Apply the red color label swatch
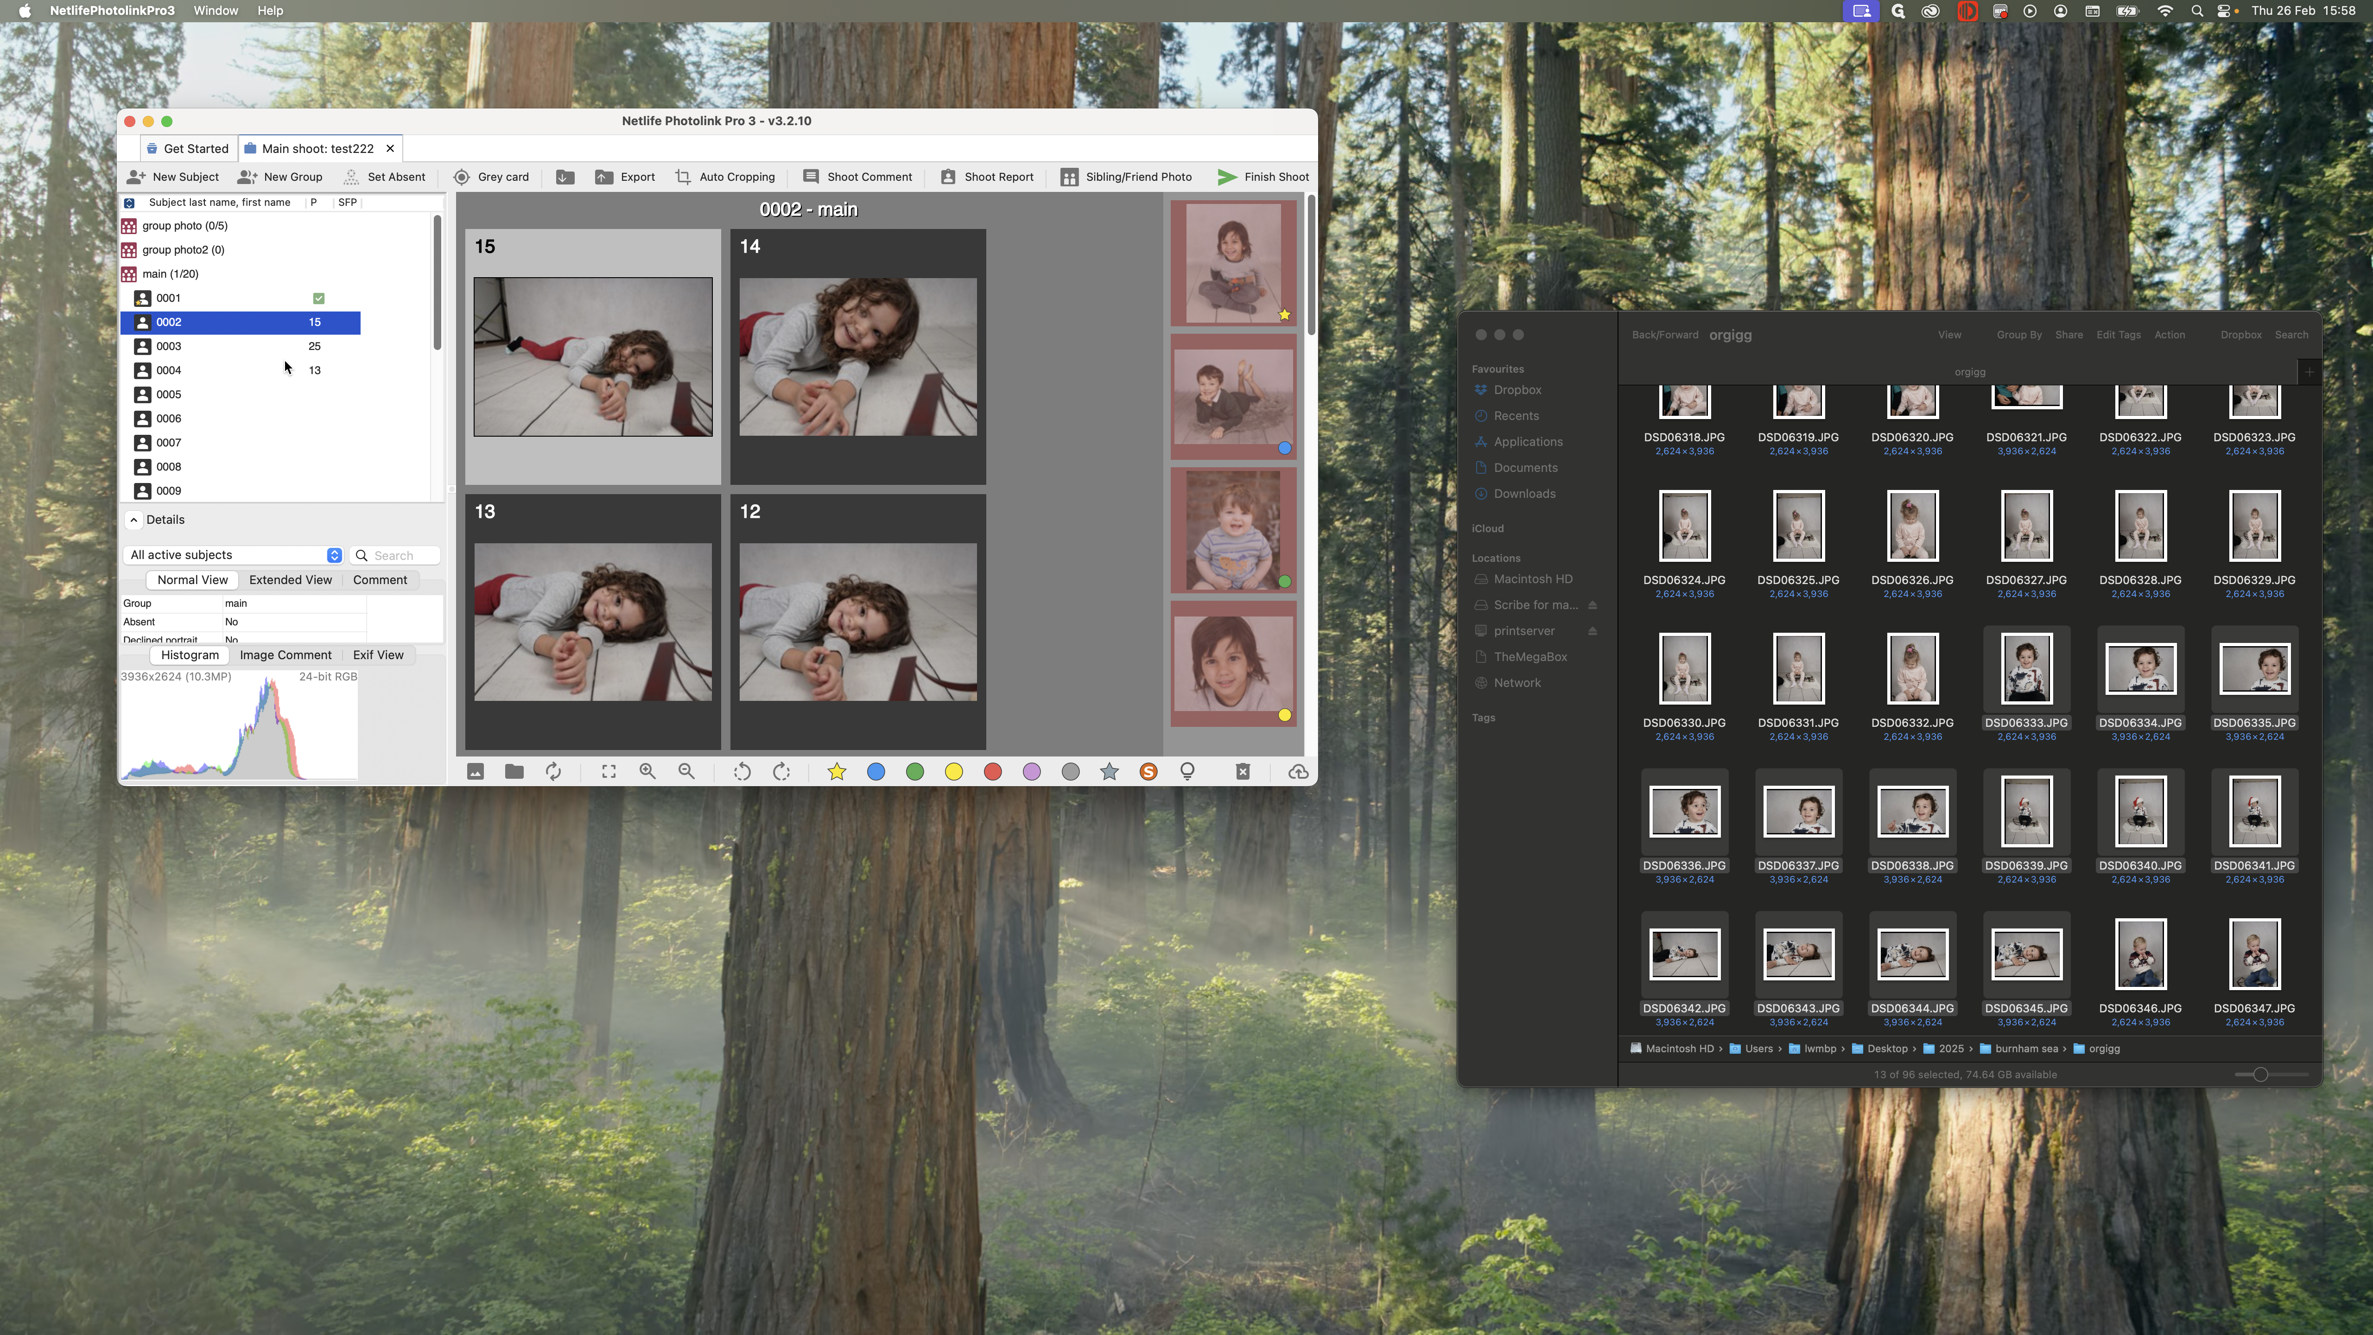 point(992,771)
